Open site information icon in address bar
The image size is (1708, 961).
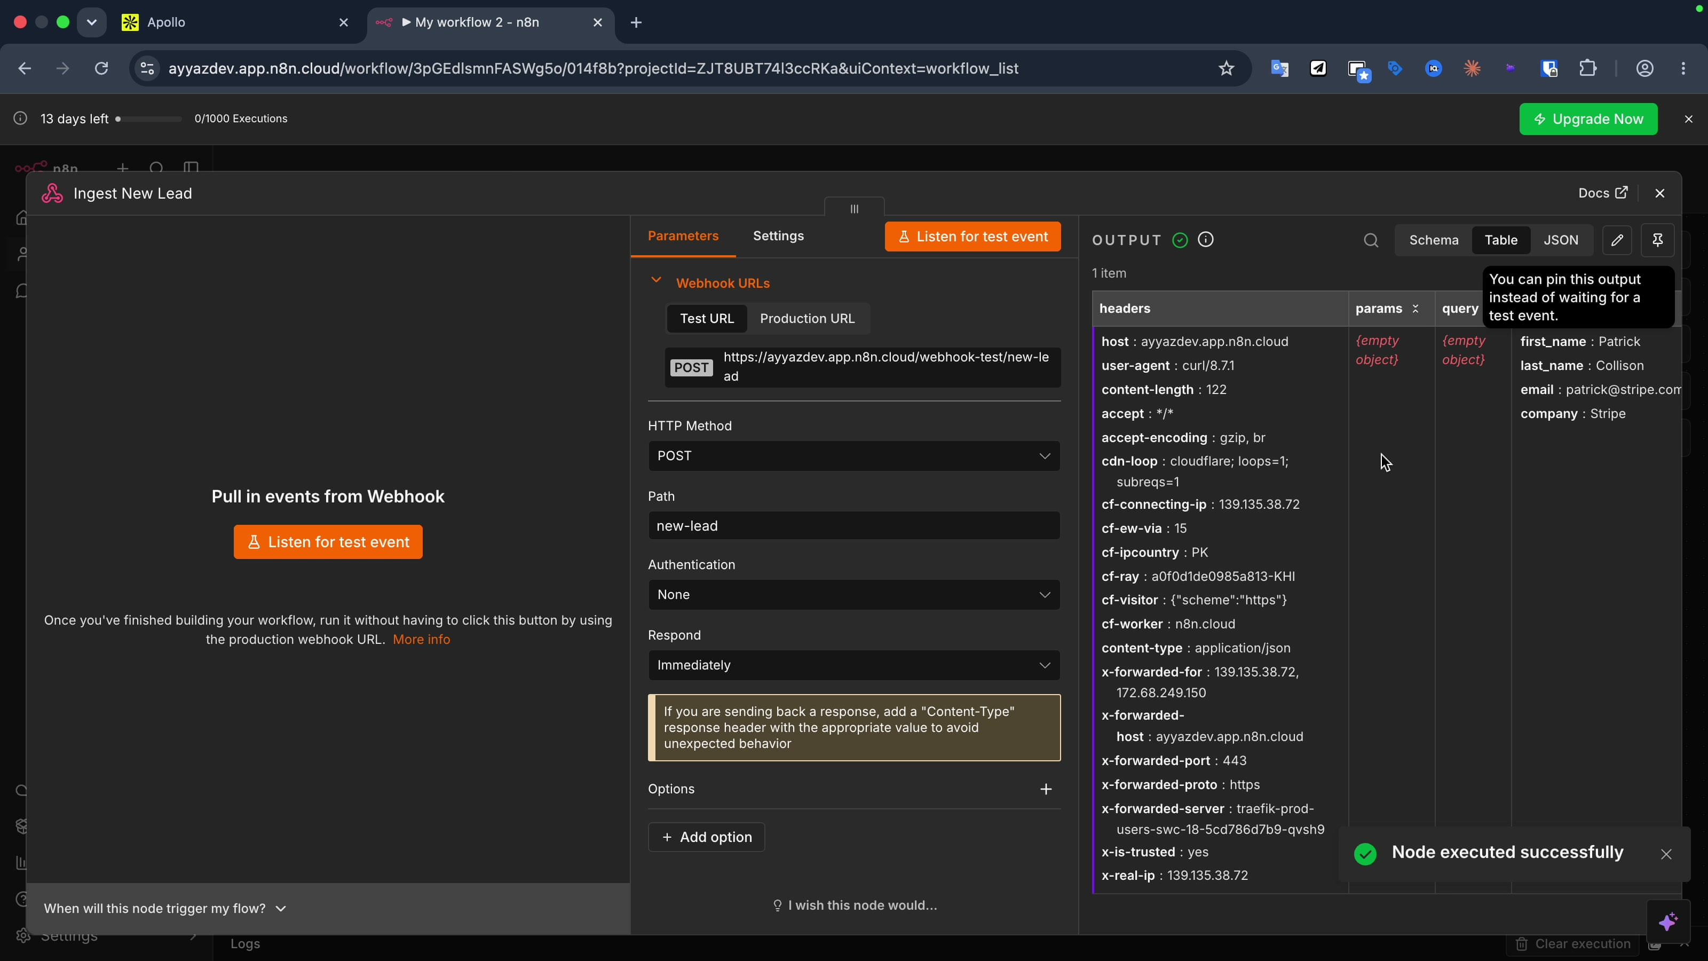[x=147, y=68]
